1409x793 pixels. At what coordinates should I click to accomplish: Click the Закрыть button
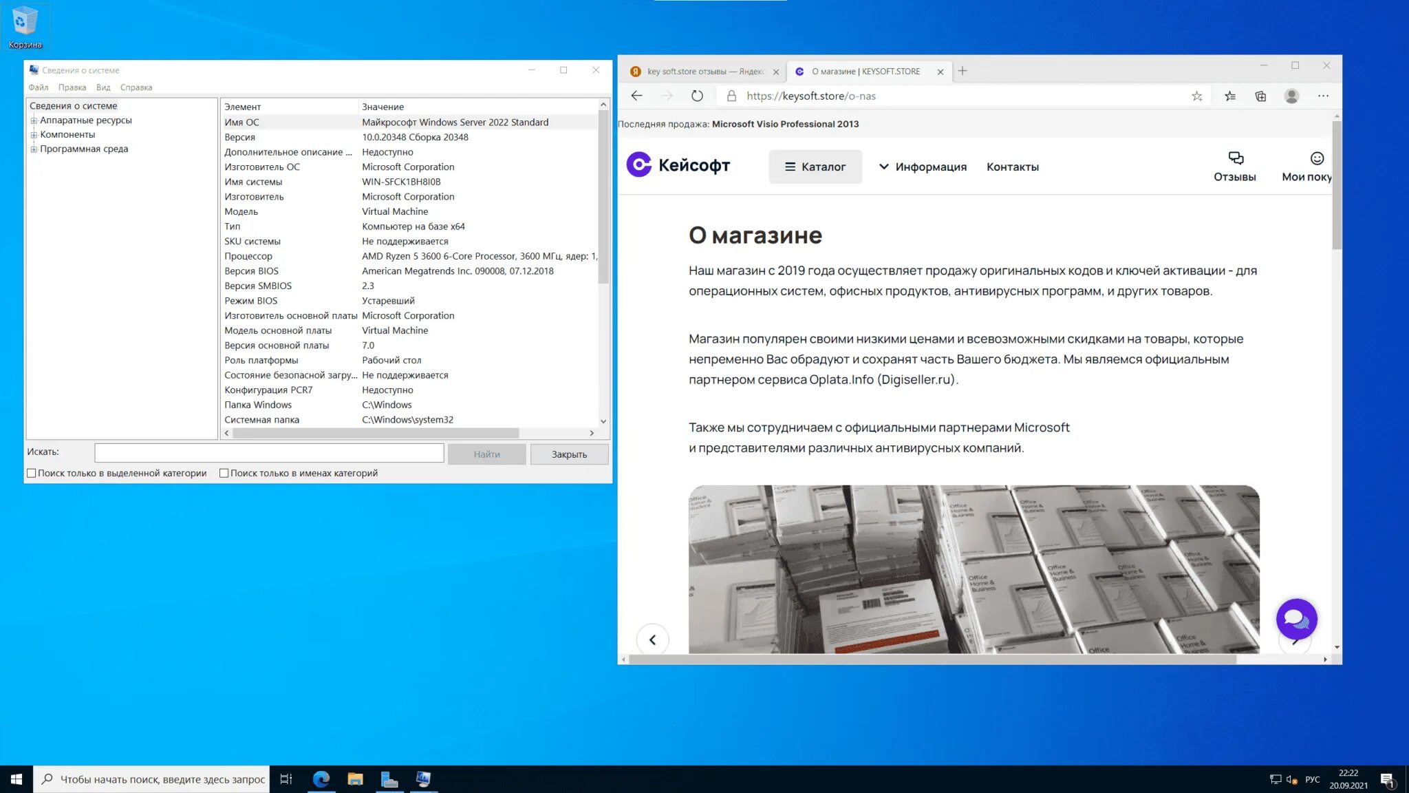[569, 454]
